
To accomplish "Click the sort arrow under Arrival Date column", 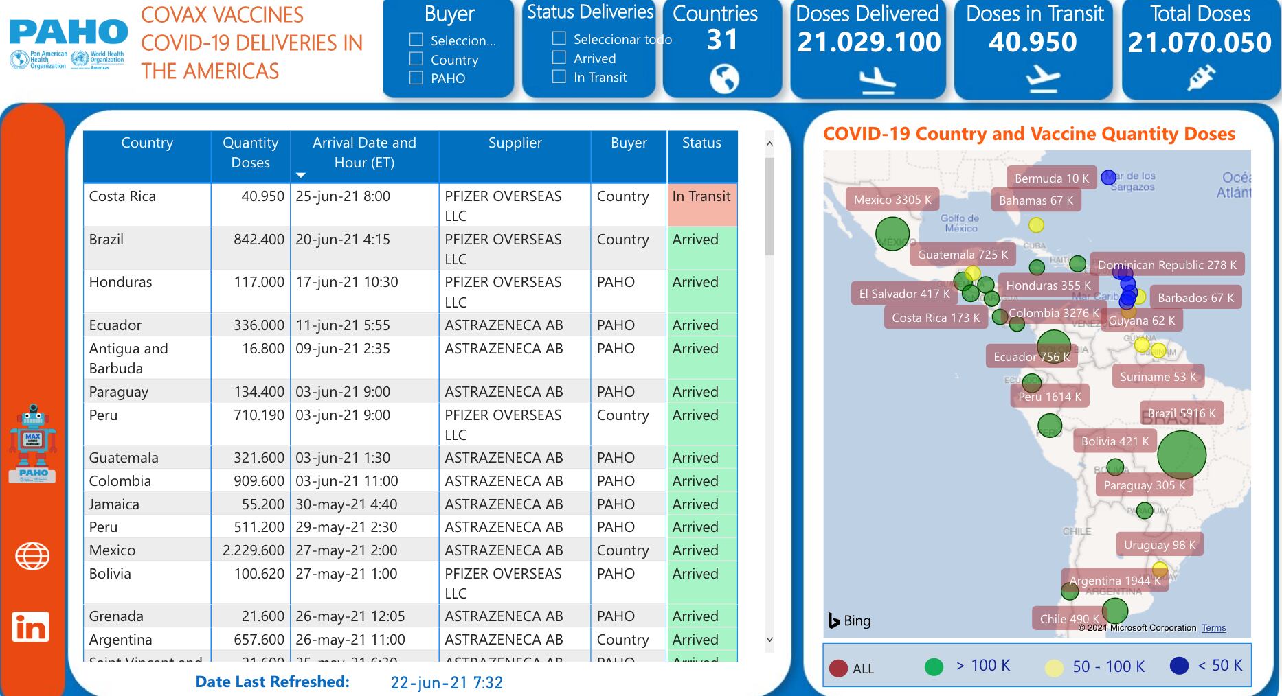I will 300,176.
